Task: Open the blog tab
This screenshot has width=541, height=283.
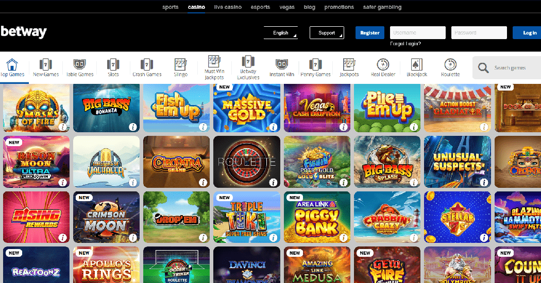Action: coord(310,7)
